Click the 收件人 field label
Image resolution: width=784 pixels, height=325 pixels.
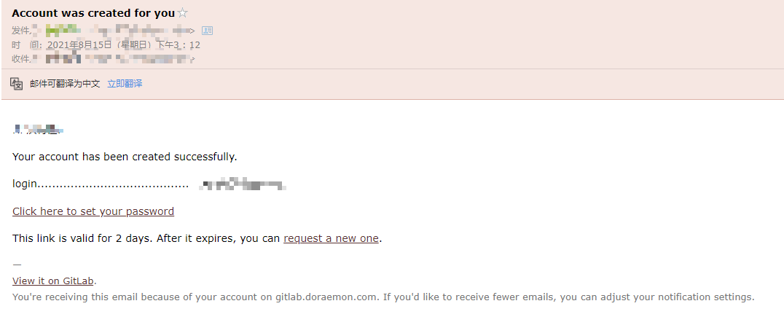(22, 59)
